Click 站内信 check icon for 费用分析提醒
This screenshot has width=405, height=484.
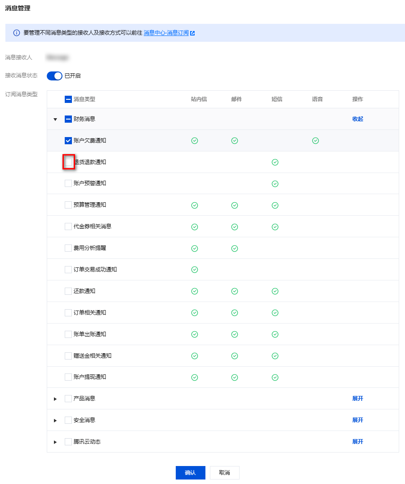(x=195, y=249)
